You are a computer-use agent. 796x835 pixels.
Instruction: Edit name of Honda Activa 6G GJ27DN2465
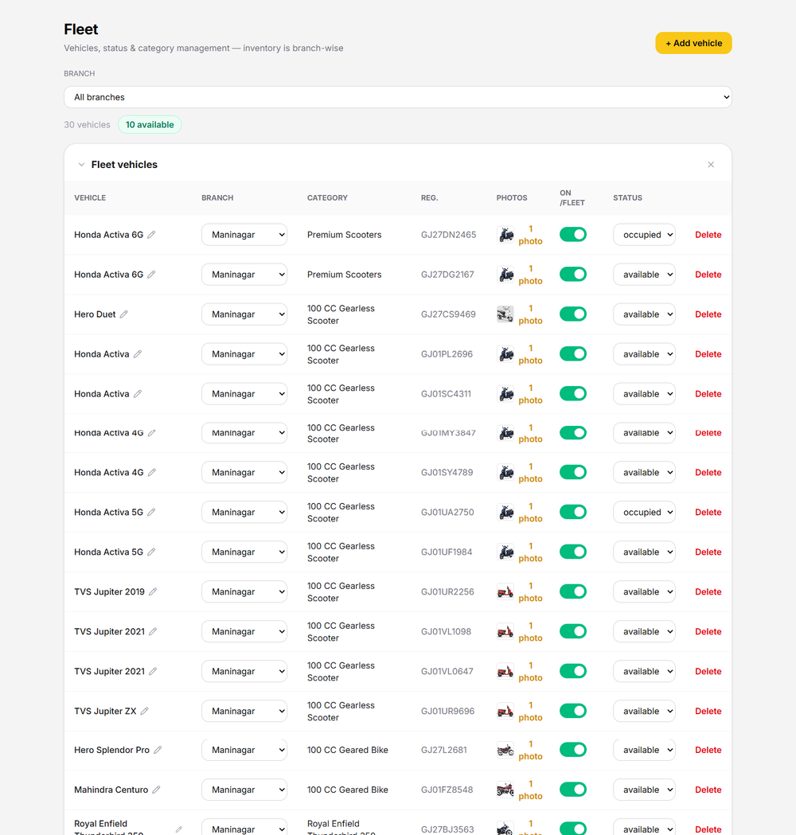pos(151,235)
